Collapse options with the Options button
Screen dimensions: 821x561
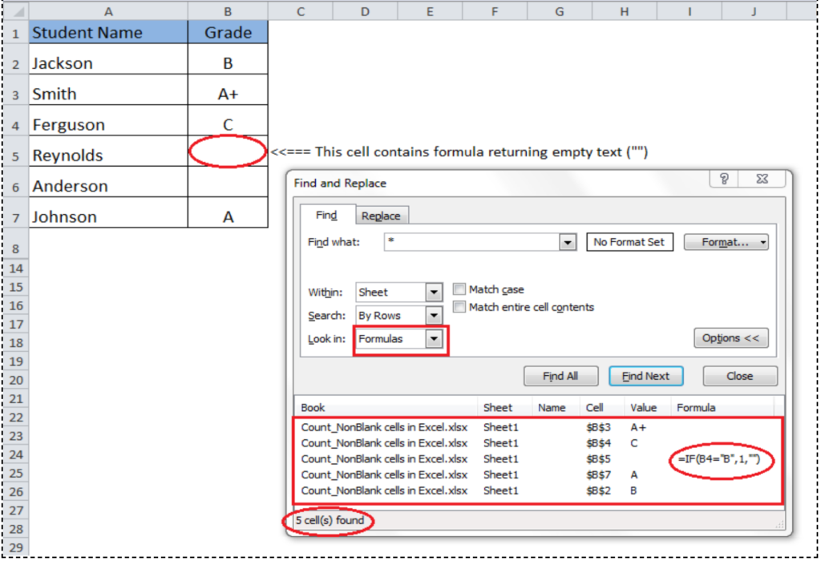point(730,338)
